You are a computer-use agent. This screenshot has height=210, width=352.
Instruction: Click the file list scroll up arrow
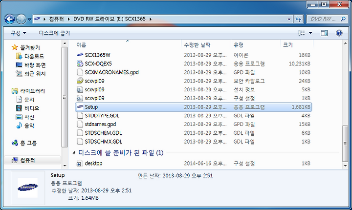pos(345,43)
